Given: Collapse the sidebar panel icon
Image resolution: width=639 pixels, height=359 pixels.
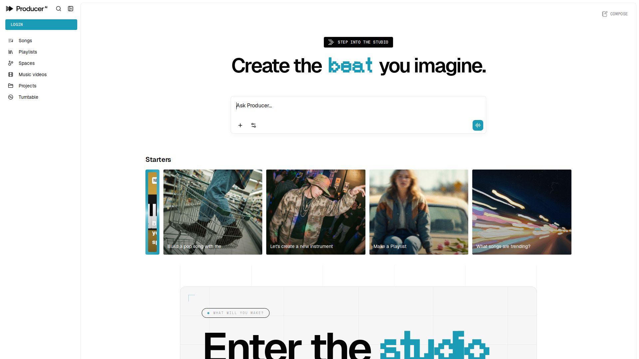Looking at the screenshot, I should 71,9.
